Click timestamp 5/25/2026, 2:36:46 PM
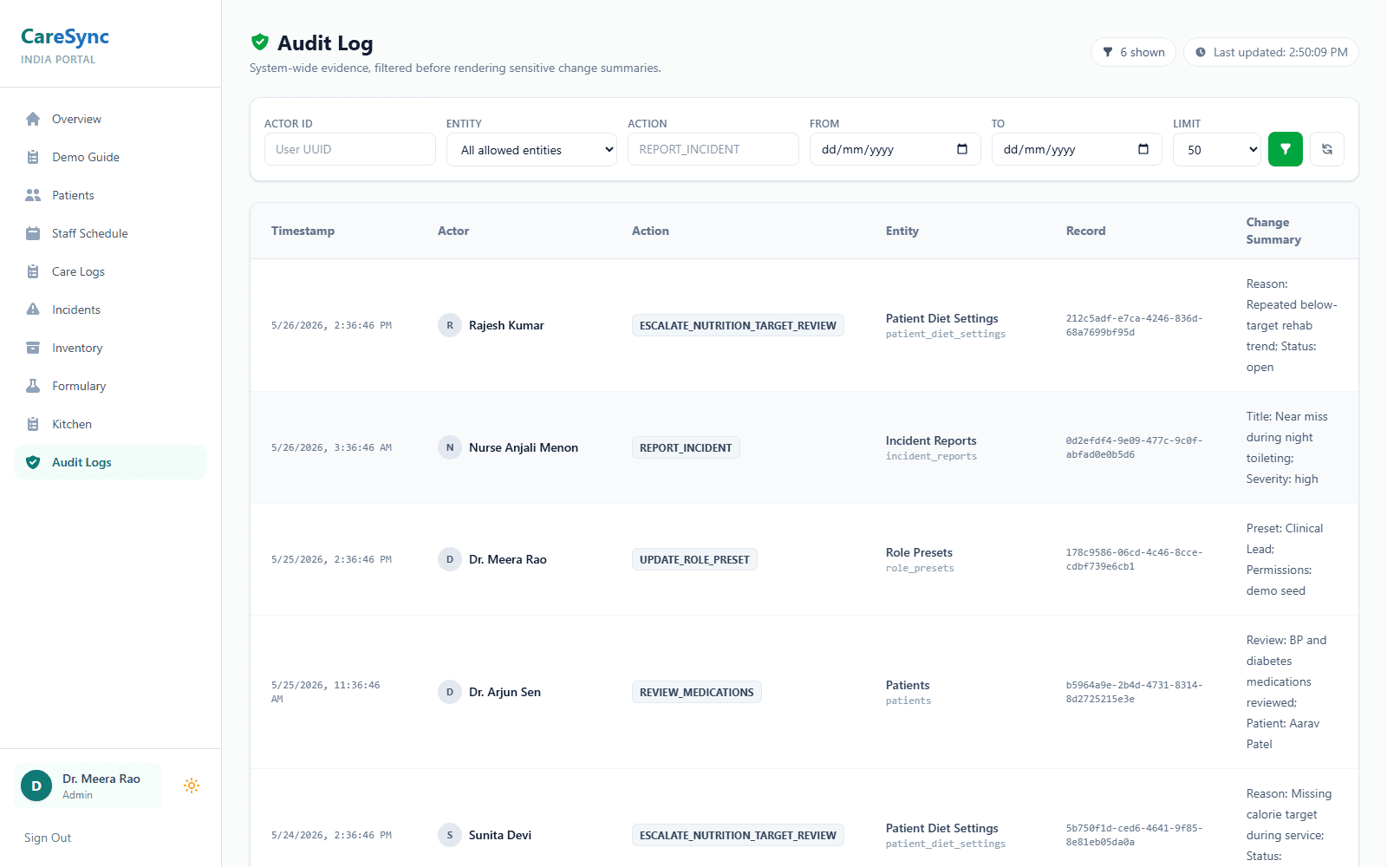 (x=331, y=559)
